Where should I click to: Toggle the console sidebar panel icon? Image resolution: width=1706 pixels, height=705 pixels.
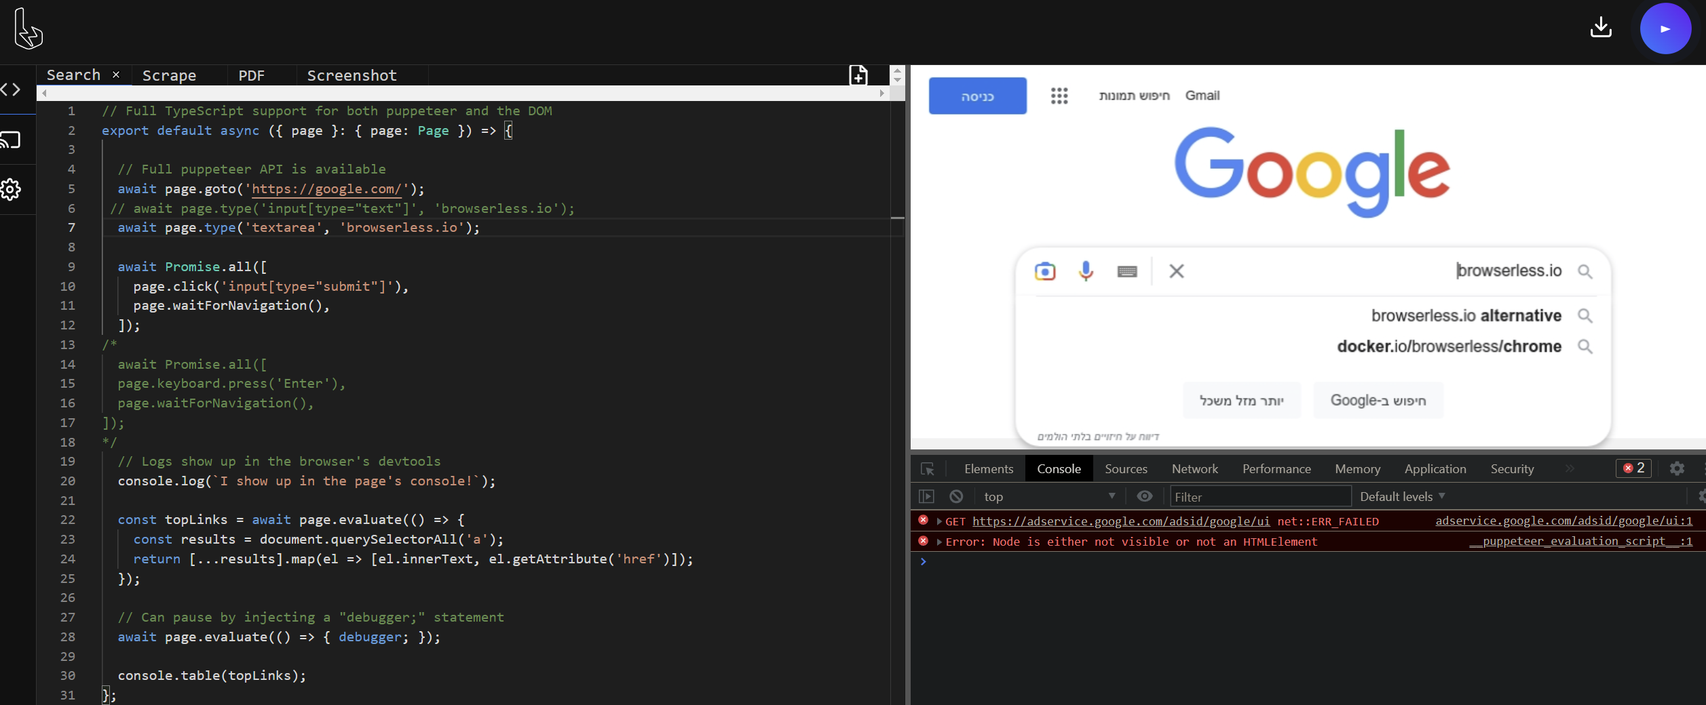[x=926, y=496]
